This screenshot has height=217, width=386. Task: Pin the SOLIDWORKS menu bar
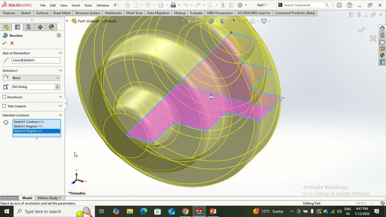pos(115,5)
